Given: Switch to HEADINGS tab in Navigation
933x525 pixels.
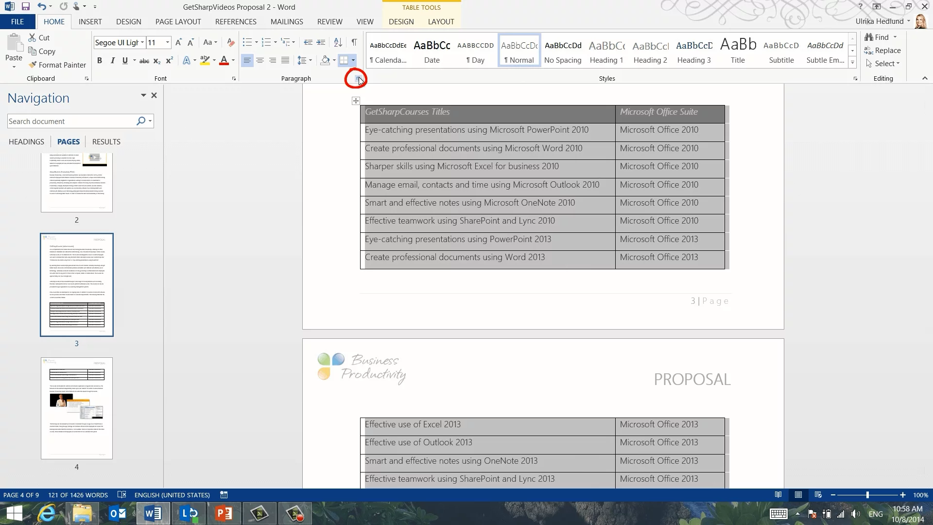Looking at the screenshot, I should pos(26,141).
